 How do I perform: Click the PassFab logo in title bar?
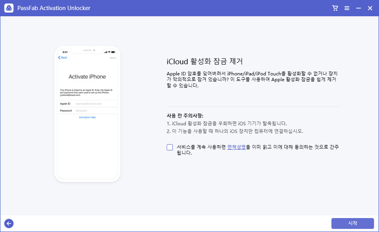8,8
